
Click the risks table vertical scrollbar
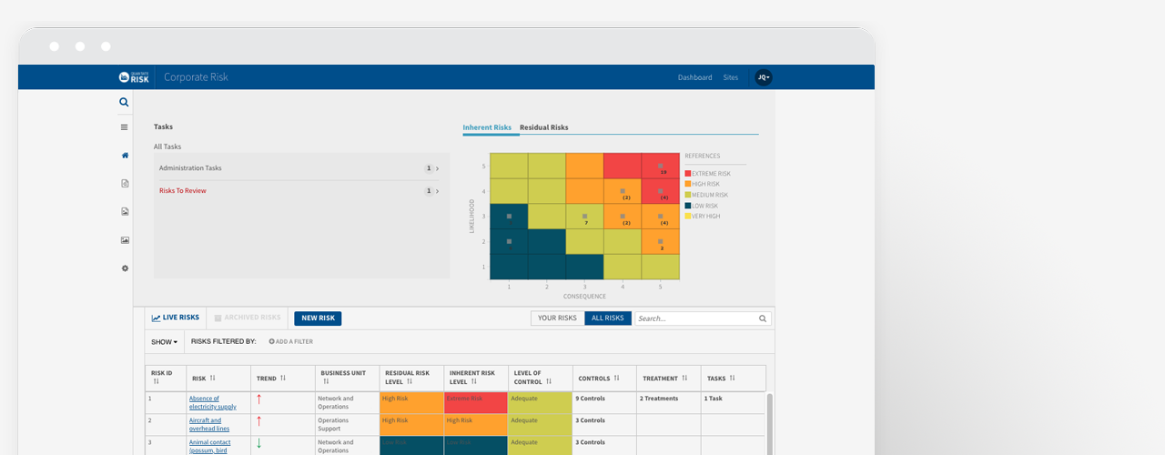click(770, 423)
